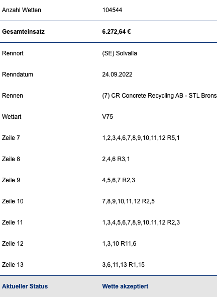
Task: Select the Renndatum value 24.09.2022
Action: point(117,75)
